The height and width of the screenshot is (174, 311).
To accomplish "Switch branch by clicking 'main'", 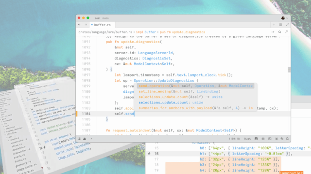I will 105,18.
